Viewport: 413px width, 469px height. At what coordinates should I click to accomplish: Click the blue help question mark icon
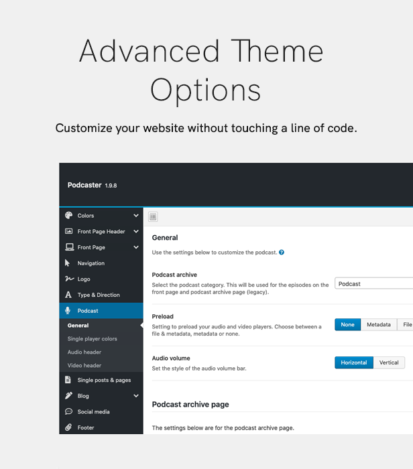click(282, 252)
